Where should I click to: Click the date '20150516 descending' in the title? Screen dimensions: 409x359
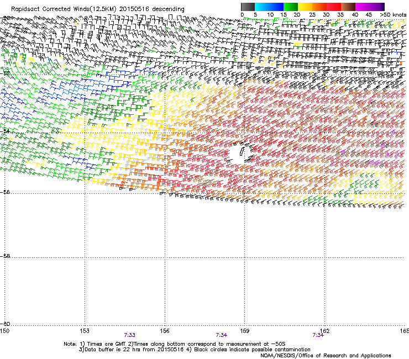coord(152,9)
